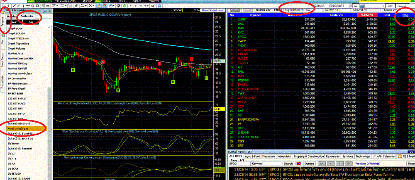The width and height of the screenshot is (415, 180).
Task: Click the UF toolbar button
Action: [x=153, y=6]
